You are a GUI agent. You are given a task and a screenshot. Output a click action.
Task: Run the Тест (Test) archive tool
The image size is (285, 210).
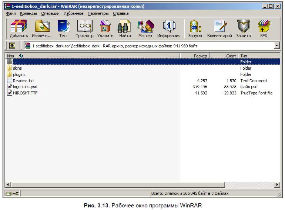[x=63, y=29]
